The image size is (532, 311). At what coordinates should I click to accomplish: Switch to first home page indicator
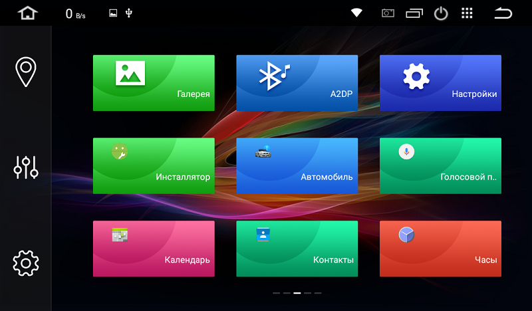277,293
